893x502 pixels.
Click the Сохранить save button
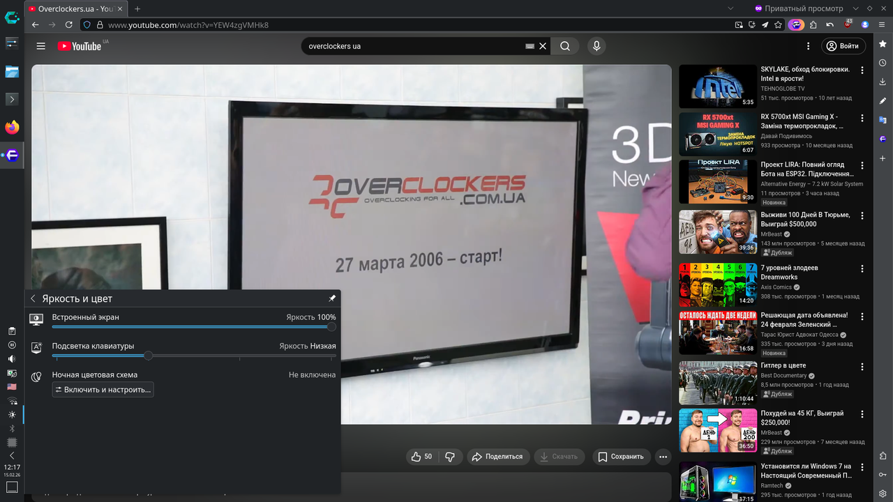(621, 457)
